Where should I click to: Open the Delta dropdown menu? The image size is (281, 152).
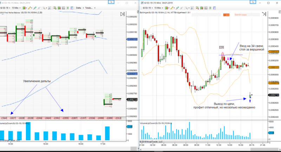tap(80, 8)
